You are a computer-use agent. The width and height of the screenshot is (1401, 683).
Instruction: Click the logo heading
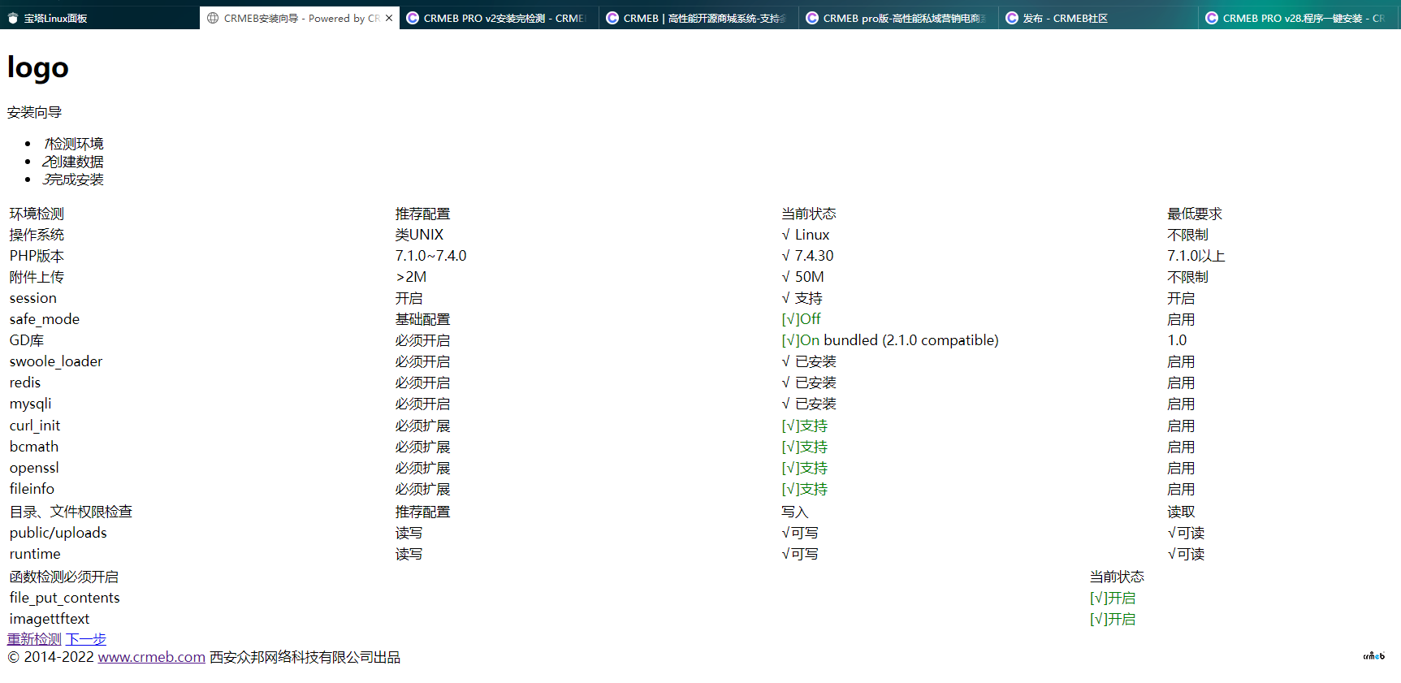click(38, 67)
